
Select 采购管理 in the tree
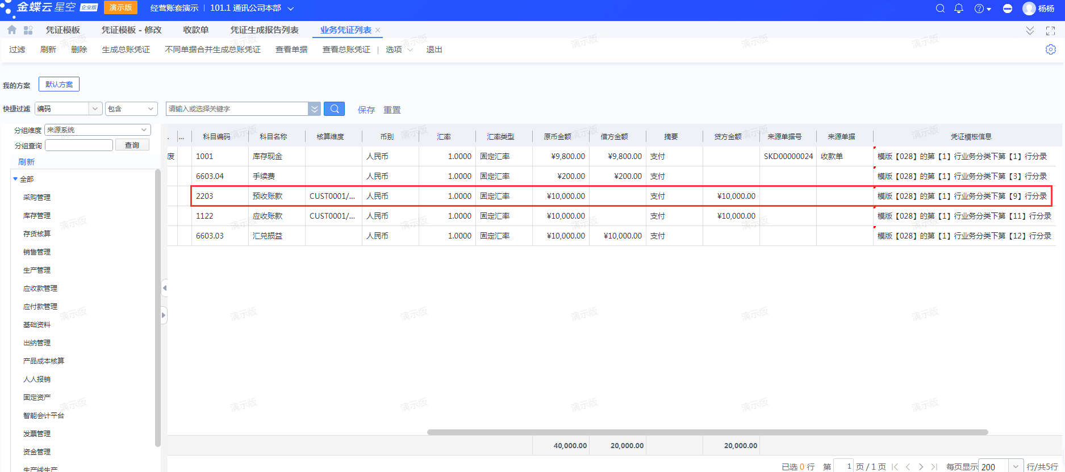click(x=37, y=197)
